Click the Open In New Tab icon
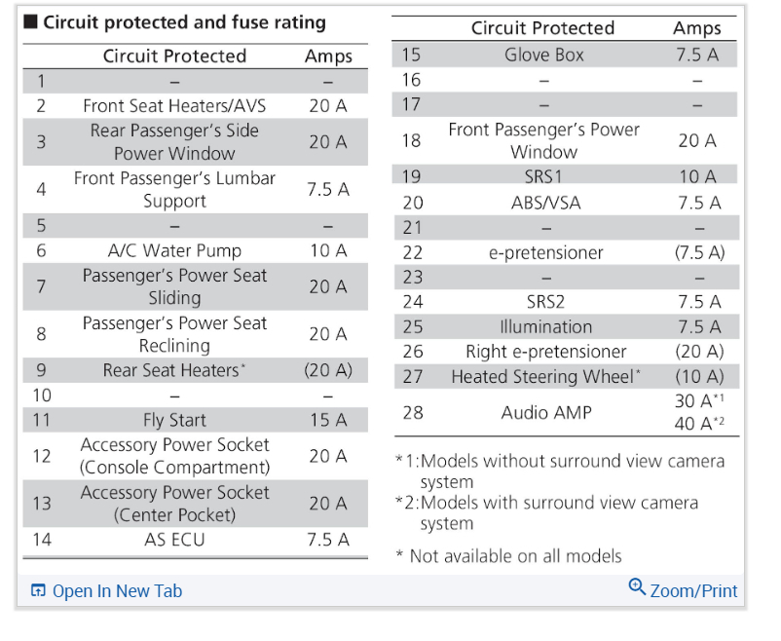 (38, 590)
